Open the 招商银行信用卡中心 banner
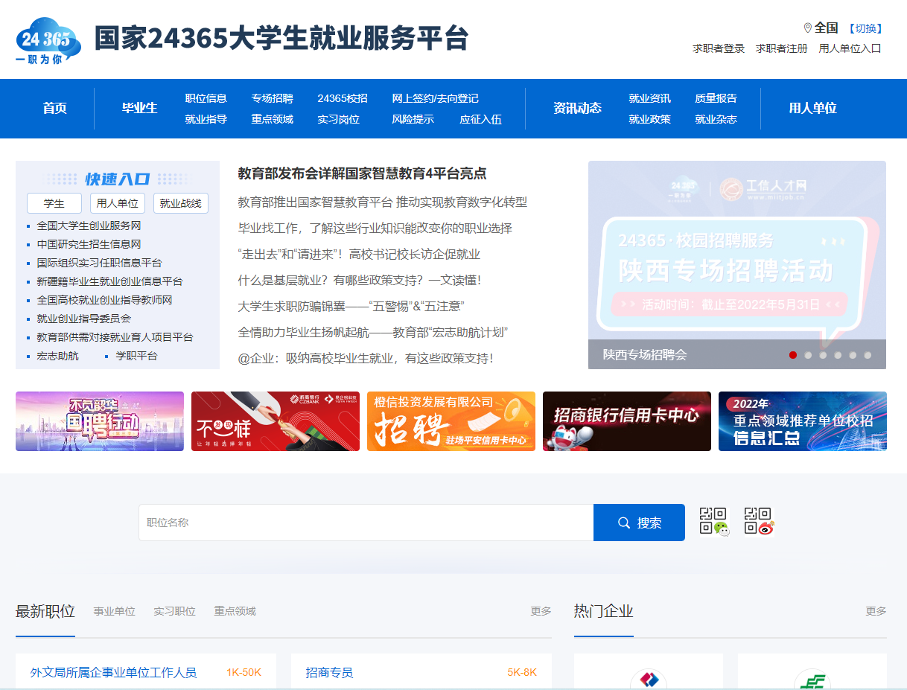907x690 pixels. (626, 421)
